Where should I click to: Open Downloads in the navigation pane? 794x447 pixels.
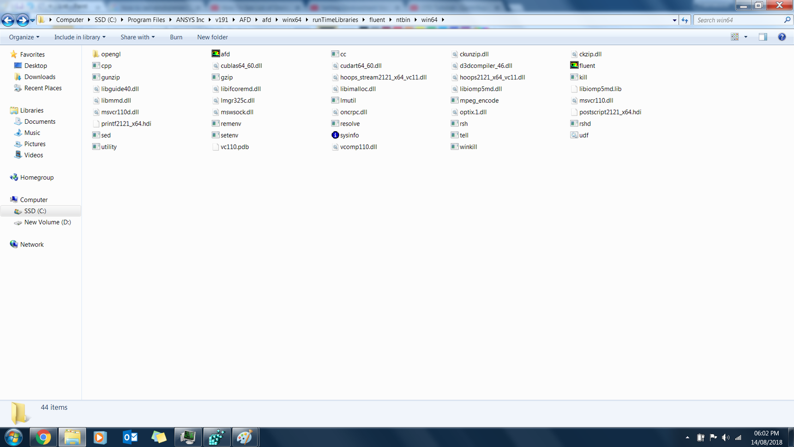pyautogui.click(x=40, y=77)
